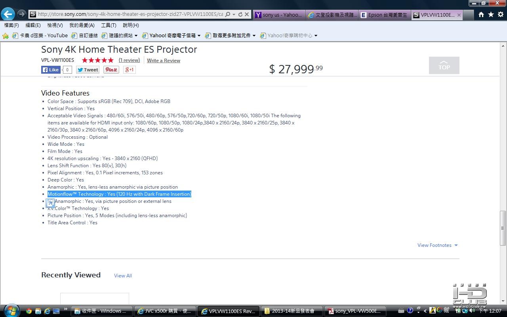Viewport: 507px width, 317px height.
Task: Close the VPLVW1100E tab
Action: coord(459,15)
